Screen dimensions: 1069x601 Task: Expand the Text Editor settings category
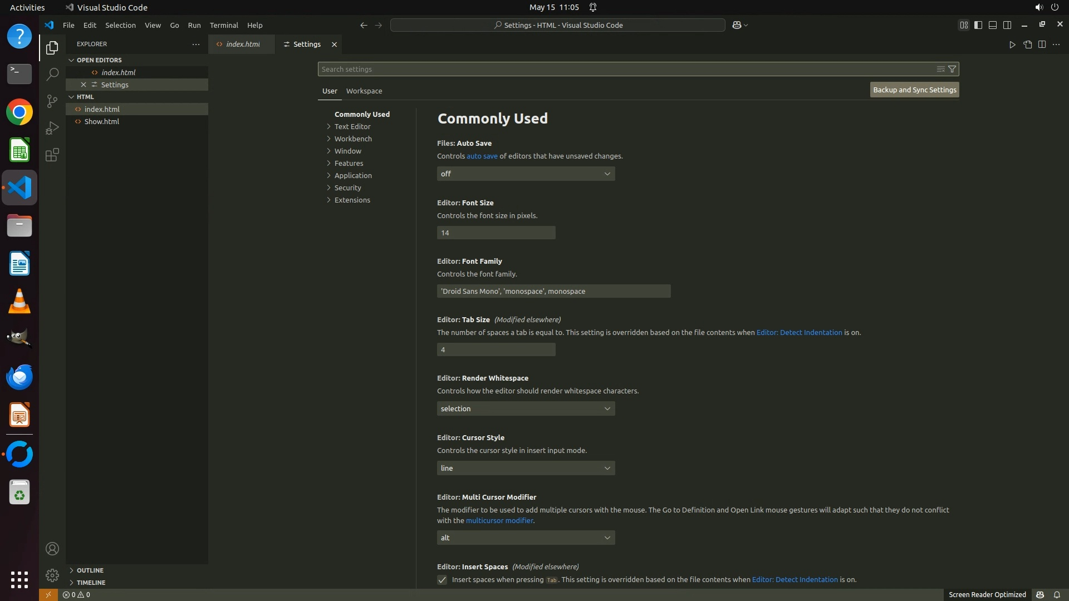(x=352, y=126)
